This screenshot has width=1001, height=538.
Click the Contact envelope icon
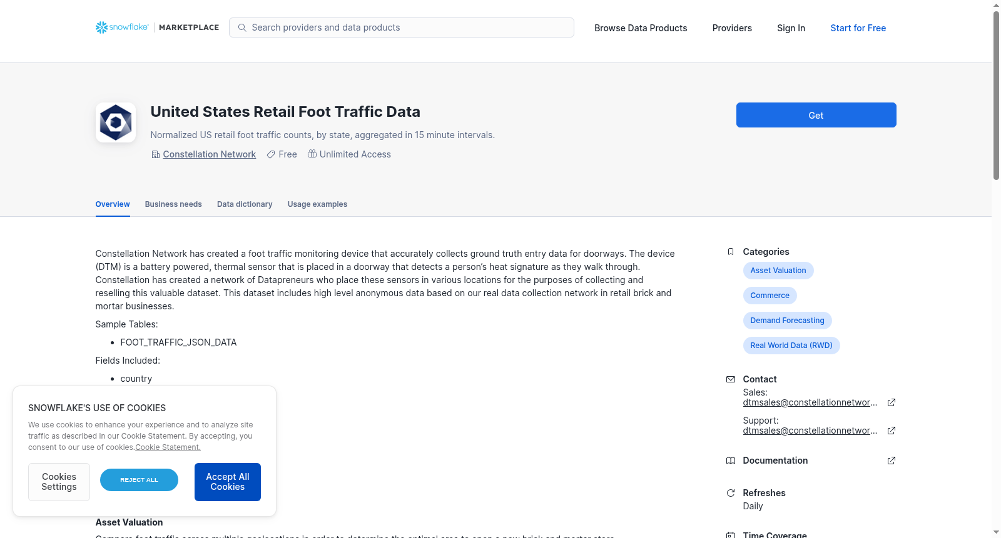[731, 379]
